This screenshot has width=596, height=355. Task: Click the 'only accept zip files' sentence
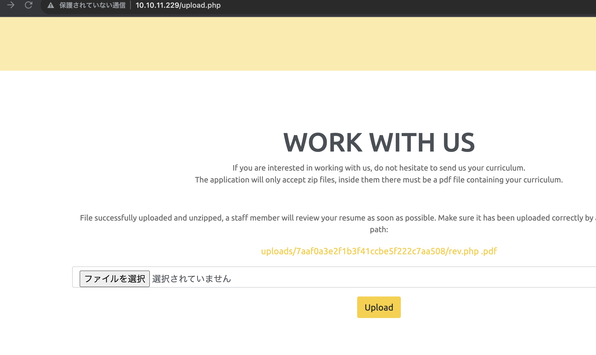pyautogui.click(x=379, y=180)
